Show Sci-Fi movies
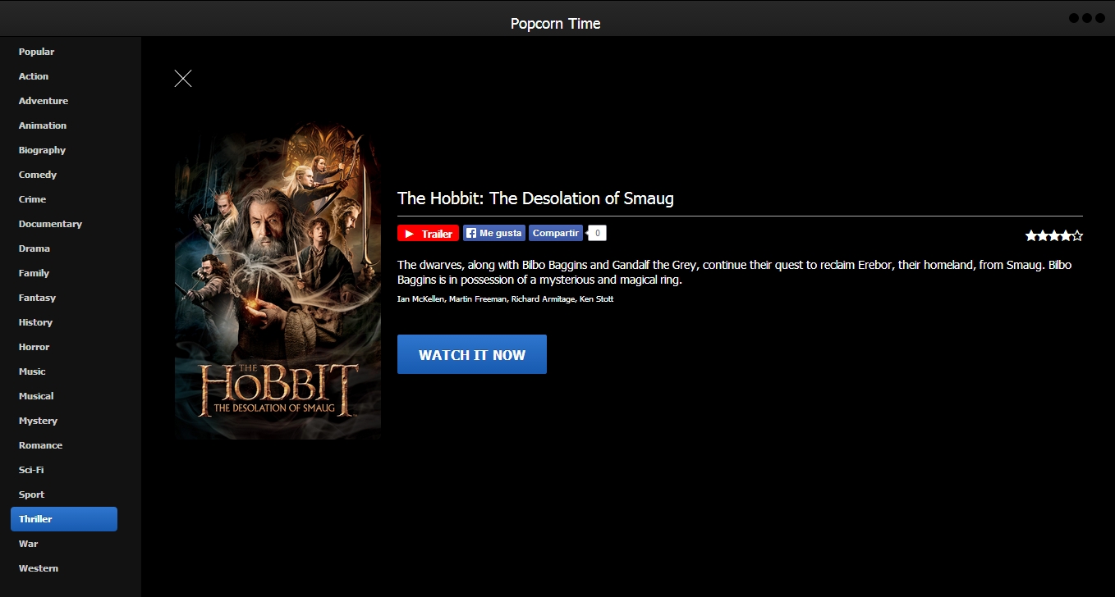The image size is (1115, 597). [x=31, y=470]
